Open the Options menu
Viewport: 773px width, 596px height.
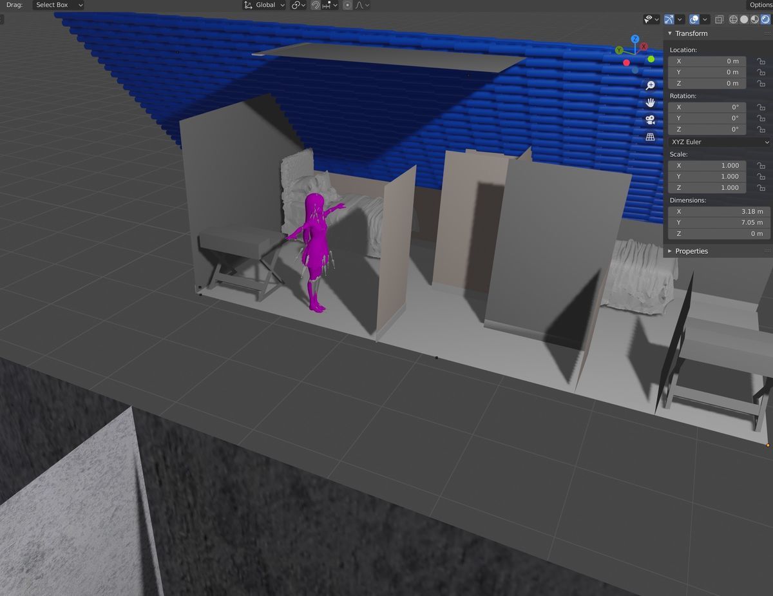pos(760,5)
